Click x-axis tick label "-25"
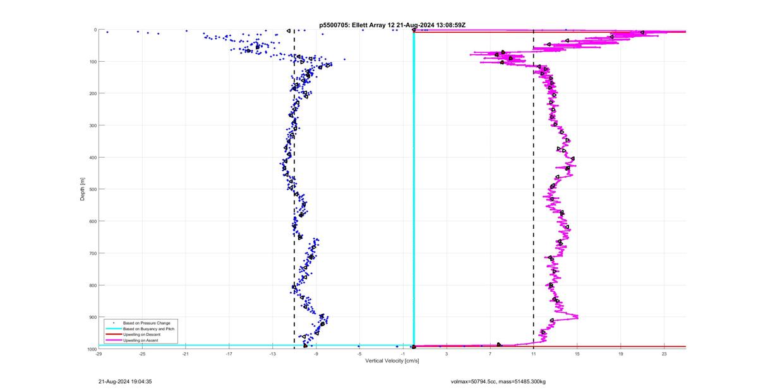This screenshot has width=758, height=392. tap(142, 354)
